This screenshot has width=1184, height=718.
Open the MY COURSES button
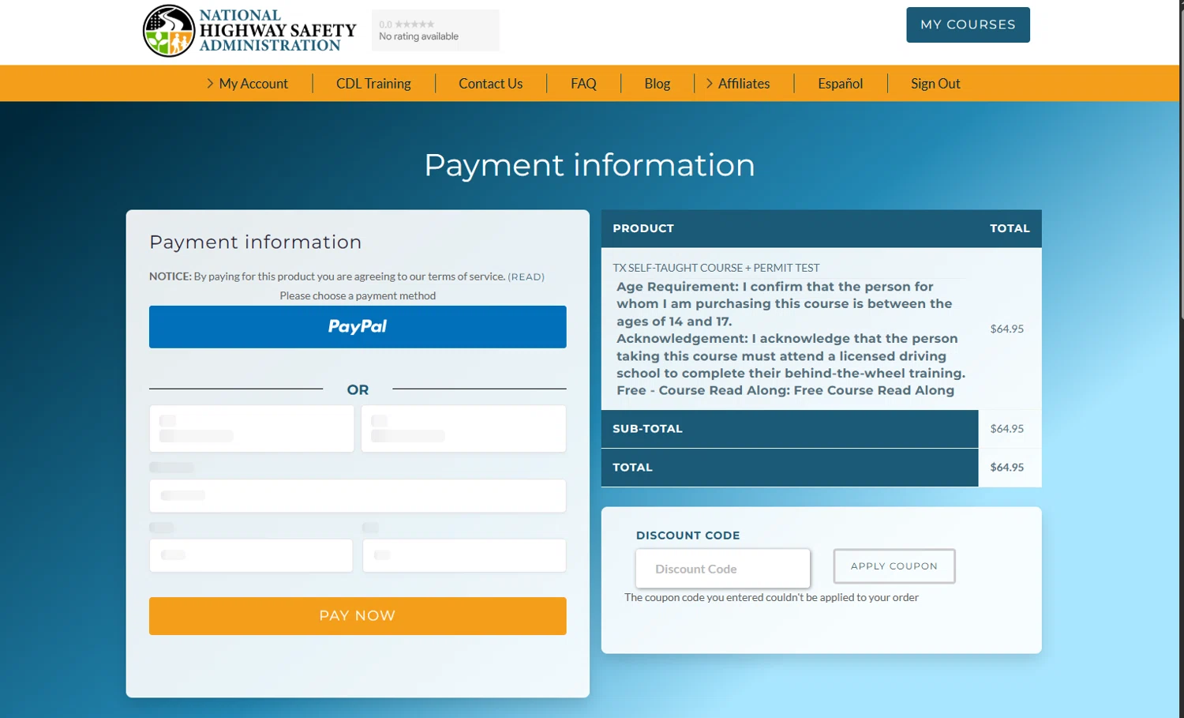(968, 24)
